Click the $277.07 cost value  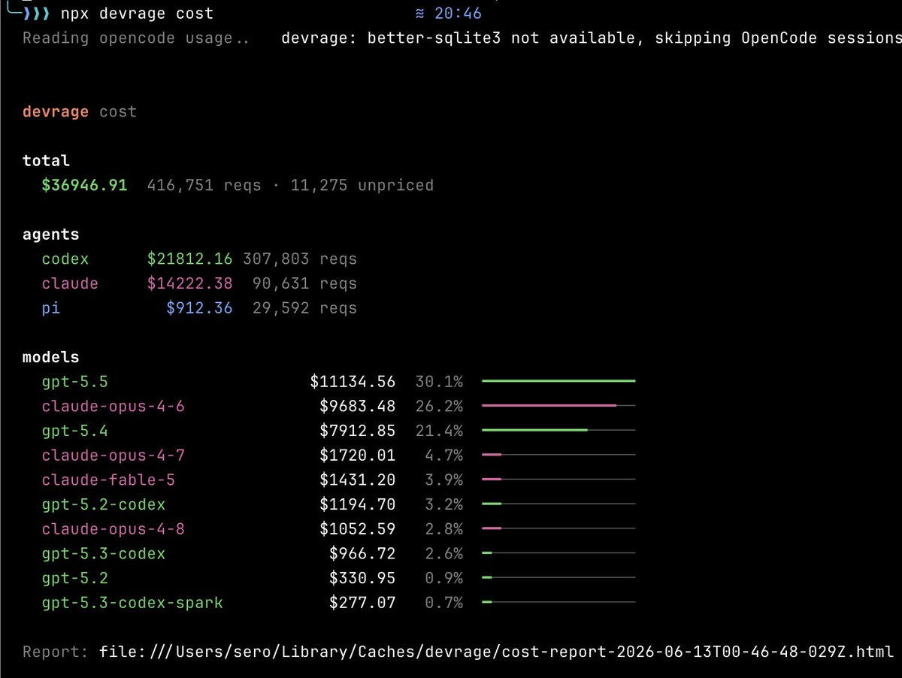[362, 603]
